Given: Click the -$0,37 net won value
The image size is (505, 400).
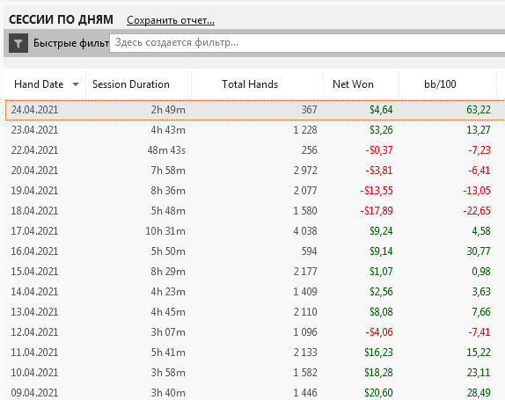Looking at the screenshot, I should tap(379, 150).
